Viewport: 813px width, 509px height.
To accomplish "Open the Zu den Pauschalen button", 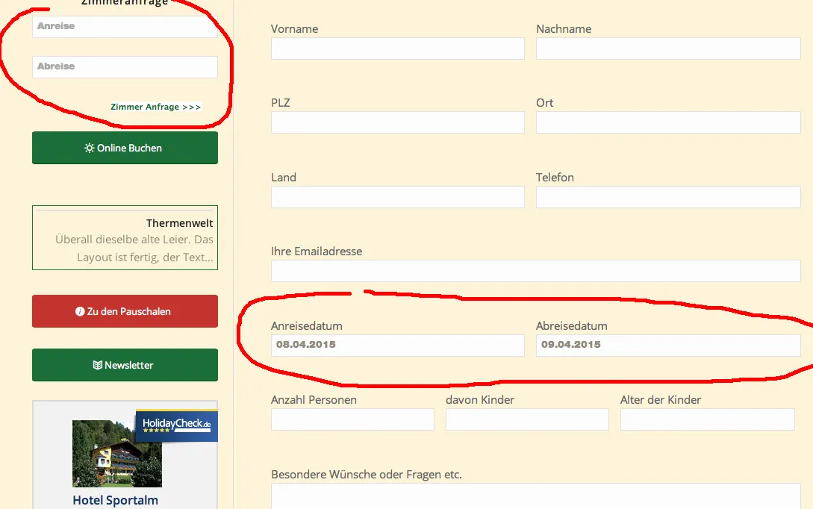I will (x=125, y=311).
